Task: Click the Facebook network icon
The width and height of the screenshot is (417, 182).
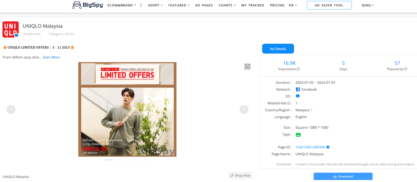Action: (298, 89)
